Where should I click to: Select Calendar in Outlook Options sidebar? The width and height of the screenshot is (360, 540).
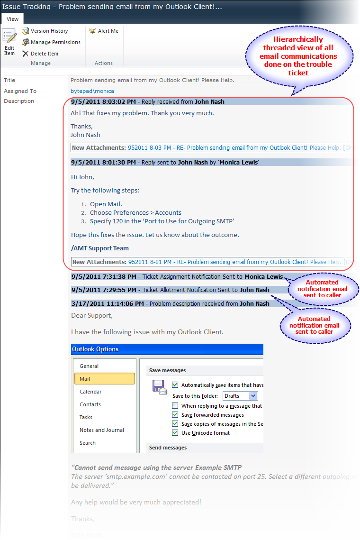[90, 392]
